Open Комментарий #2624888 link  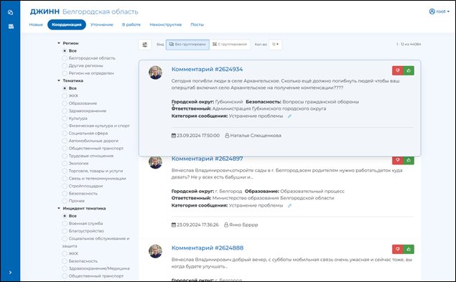[x=208, y=248]
